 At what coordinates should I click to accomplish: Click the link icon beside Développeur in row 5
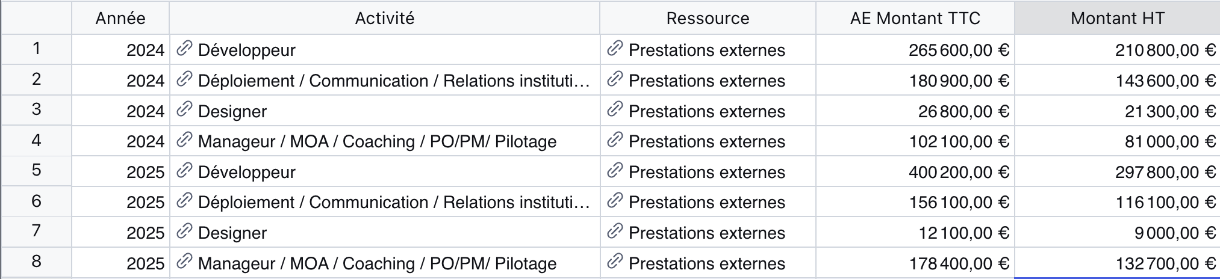184,171
